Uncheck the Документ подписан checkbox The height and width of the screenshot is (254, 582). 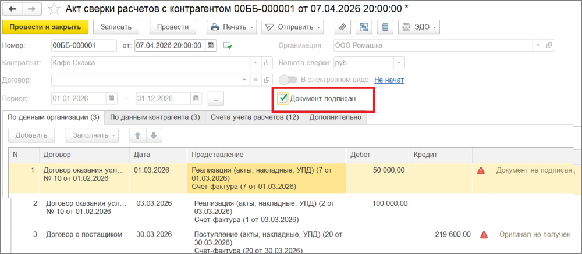point(283,99)
